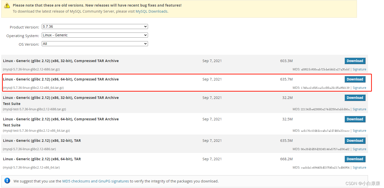Click the 635.5M file size value
This screenshot has width=384, height=188.
[286, 141]
